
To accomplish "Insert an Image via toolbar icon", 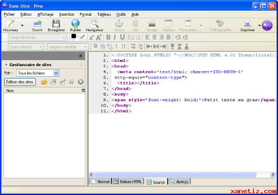I will [x=152, y=24].
